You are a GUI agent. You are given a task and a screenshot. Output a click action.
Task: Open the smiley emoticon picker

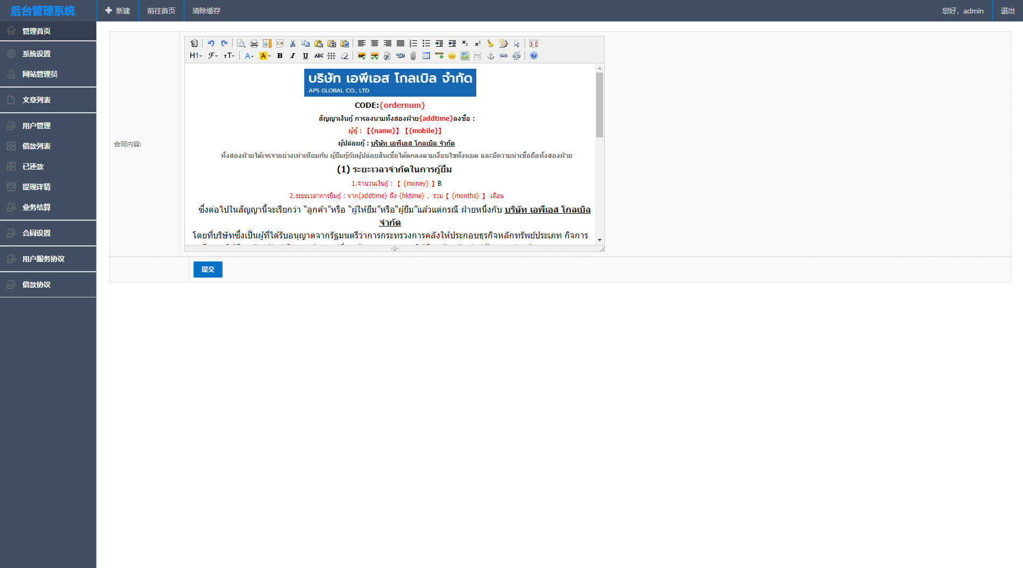coord(452,56)
